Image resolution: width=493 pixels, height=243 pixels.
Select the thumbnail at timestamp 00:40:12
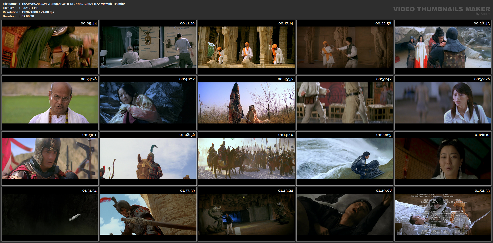[148, 103]
